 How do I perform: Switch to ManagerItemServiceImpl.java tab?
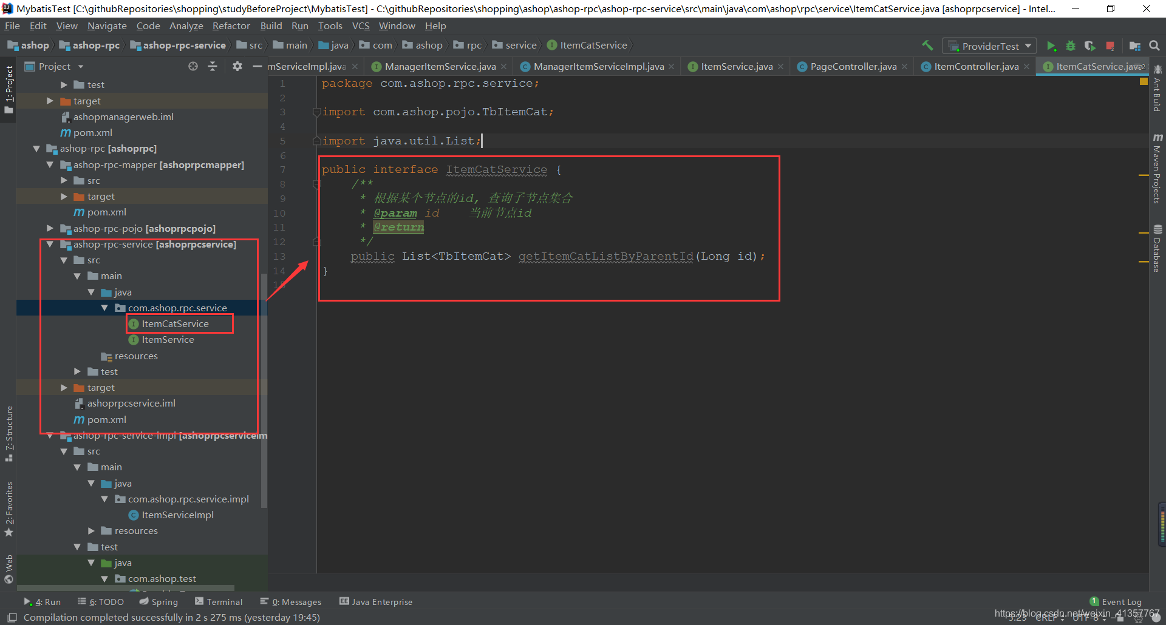[x=598, y=67]
